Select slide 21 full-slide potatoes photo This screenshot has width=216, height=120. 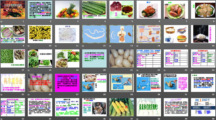(x=122, y=58)
